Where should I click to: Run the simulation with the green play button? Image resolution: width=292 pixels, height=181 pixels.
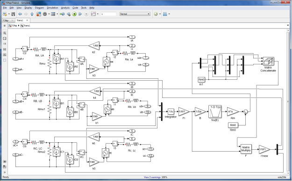[x=74, y=14]
